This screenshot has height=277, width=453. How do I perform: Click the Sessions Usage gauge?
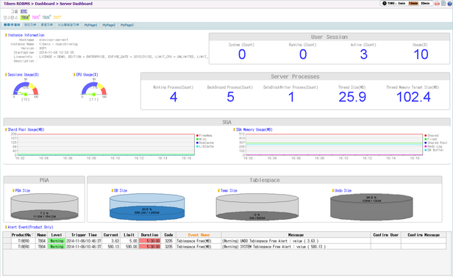(x=26, y=89)
